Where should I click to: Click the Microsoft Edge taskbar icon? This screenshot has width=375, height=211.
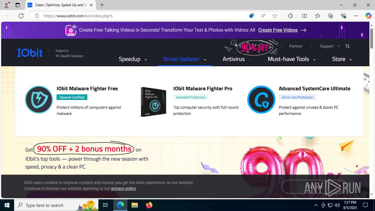point(120,205)
